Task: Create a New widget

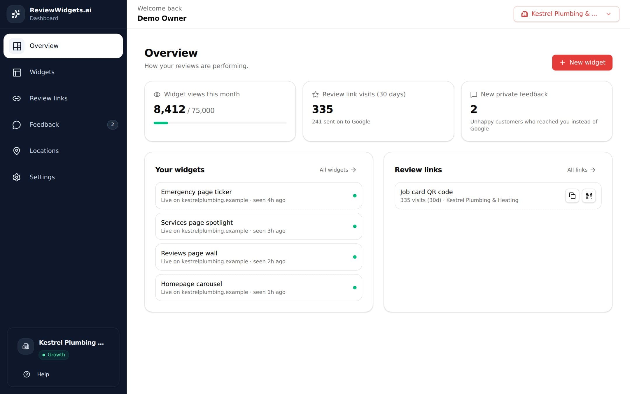Action: click(x=582, y=63)
